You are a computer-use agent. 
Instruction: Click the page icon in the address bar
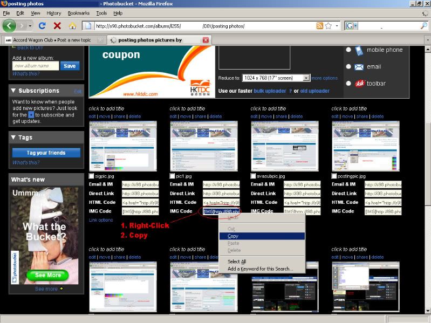88,26
